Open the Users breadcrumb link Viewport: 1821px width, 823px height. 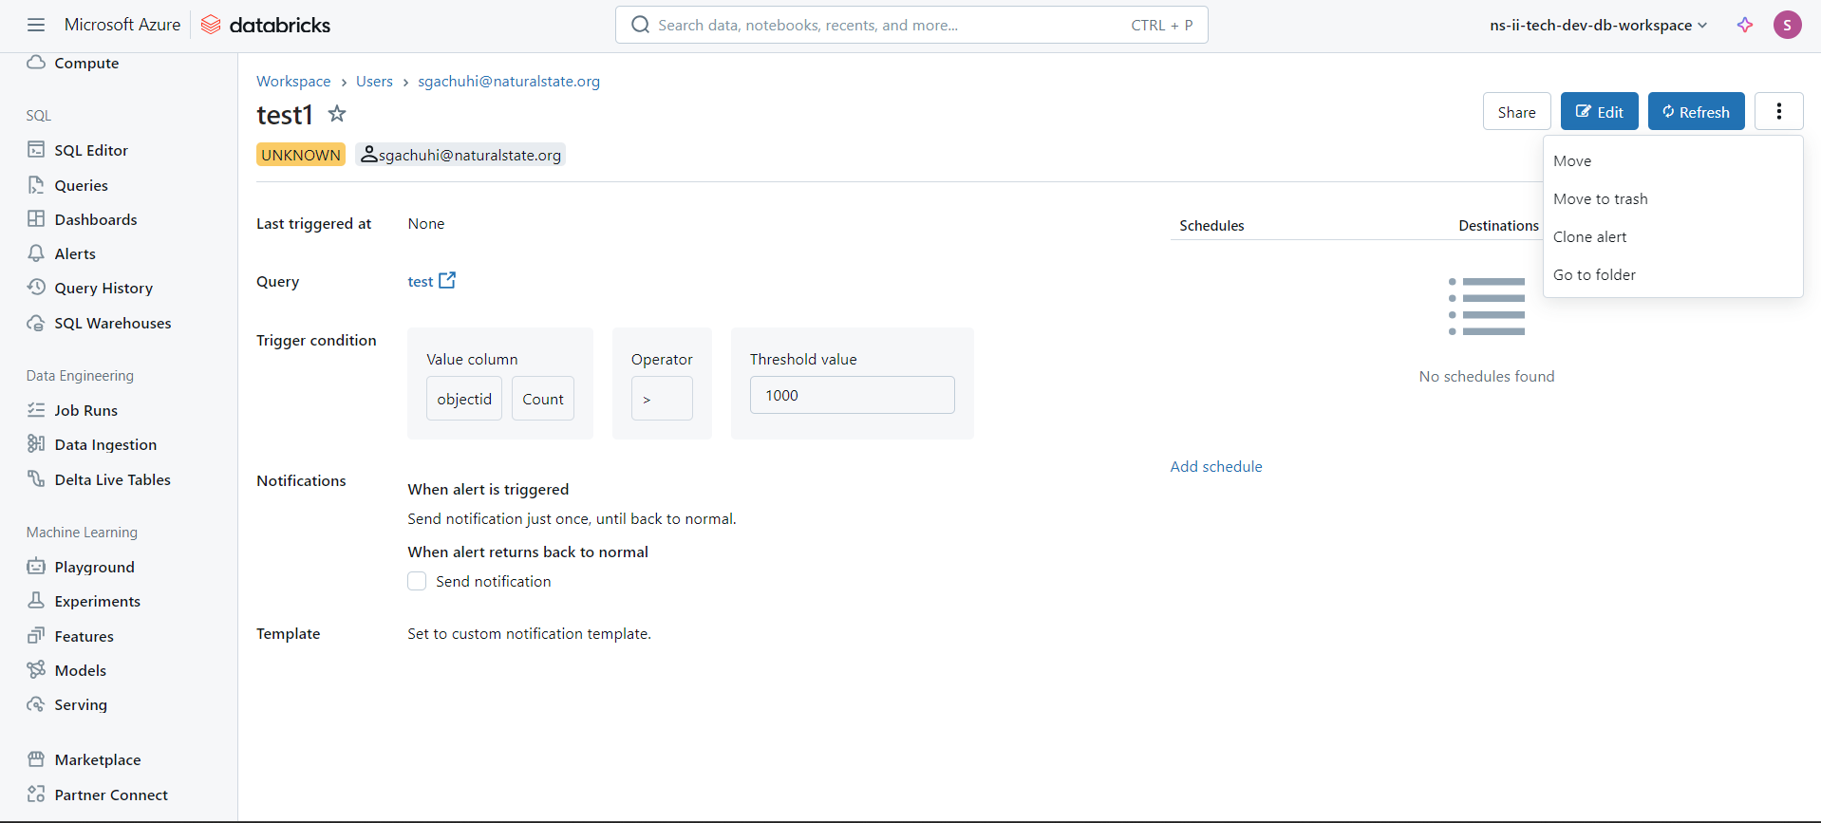(x=374, y=81)
